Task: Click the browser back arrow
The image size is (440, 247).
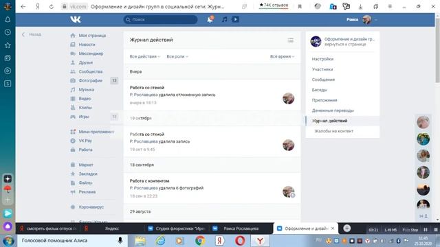Action: point(23,6)
